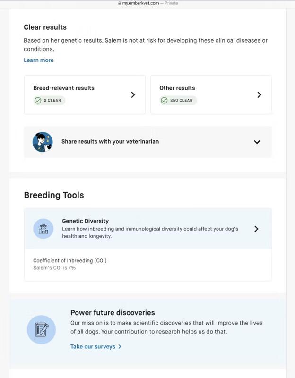Click the Share results with your veterinarian label

coord(110,141)
